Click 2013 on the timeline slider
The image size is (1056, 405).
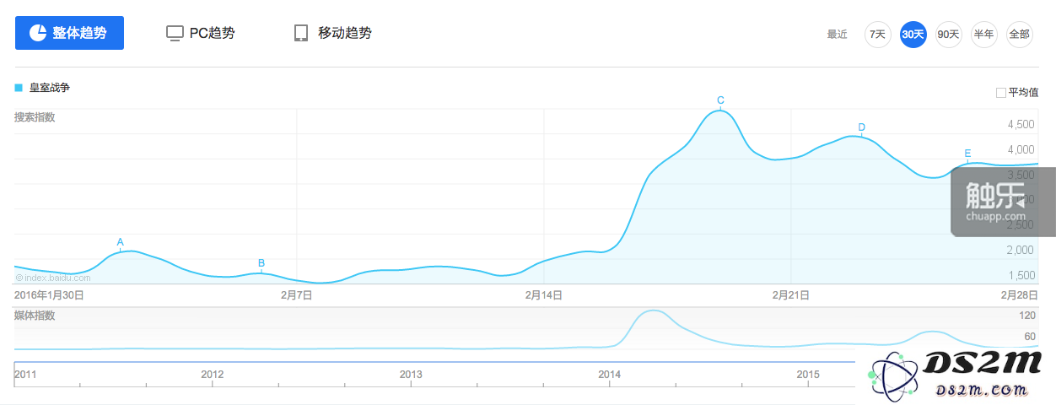pyautogui.click(x=411, y=374)
